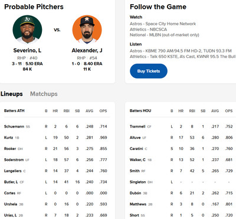Select Rooker in the Athletics lineup
The height and width of the screenshot is (219, 236).
10,149
